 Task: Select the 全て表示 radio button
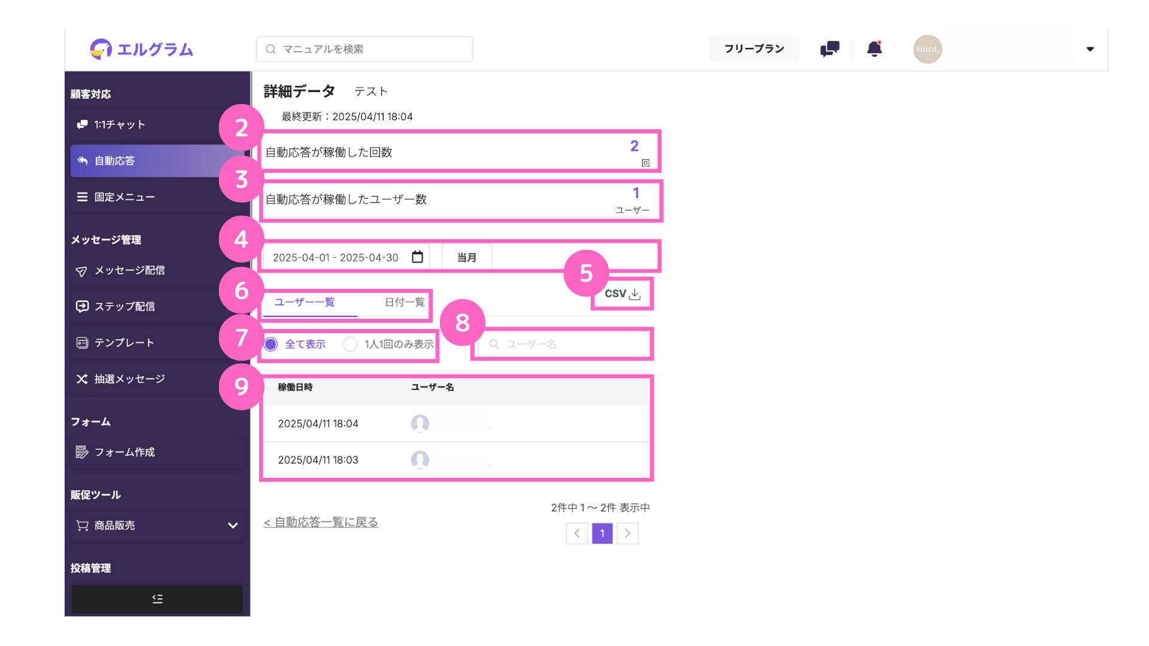270,344
